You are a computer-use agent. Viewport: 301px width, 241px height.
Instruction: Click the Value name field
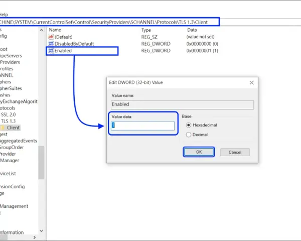[182, 105]
